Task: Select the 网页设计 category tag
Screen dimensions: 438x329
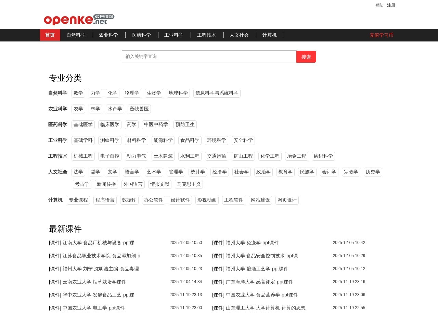Action: [287, 200]
